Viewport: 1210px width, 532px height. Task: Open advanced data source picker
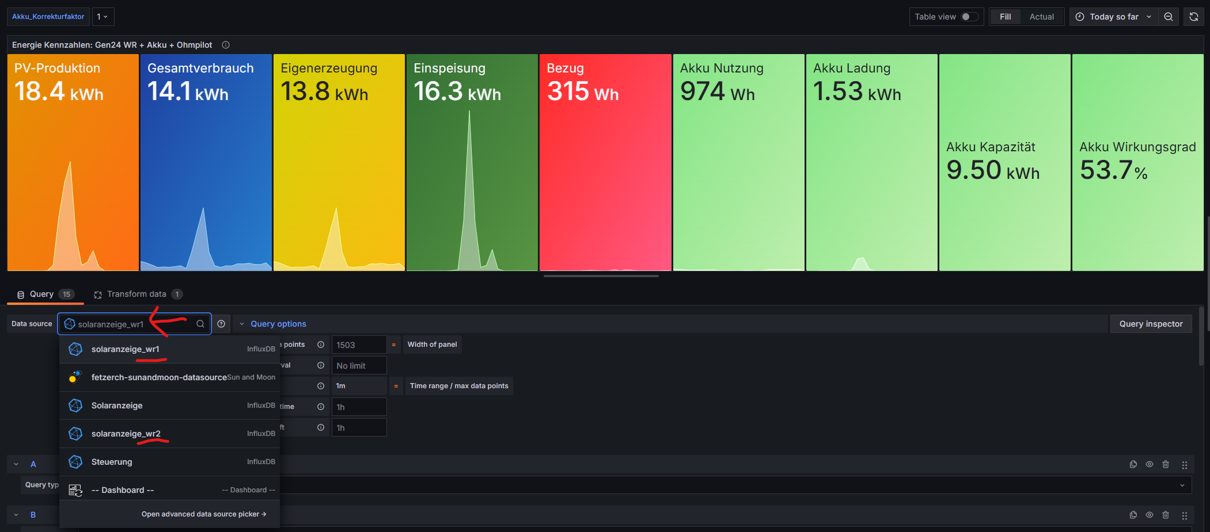click(x=203, y=514)
